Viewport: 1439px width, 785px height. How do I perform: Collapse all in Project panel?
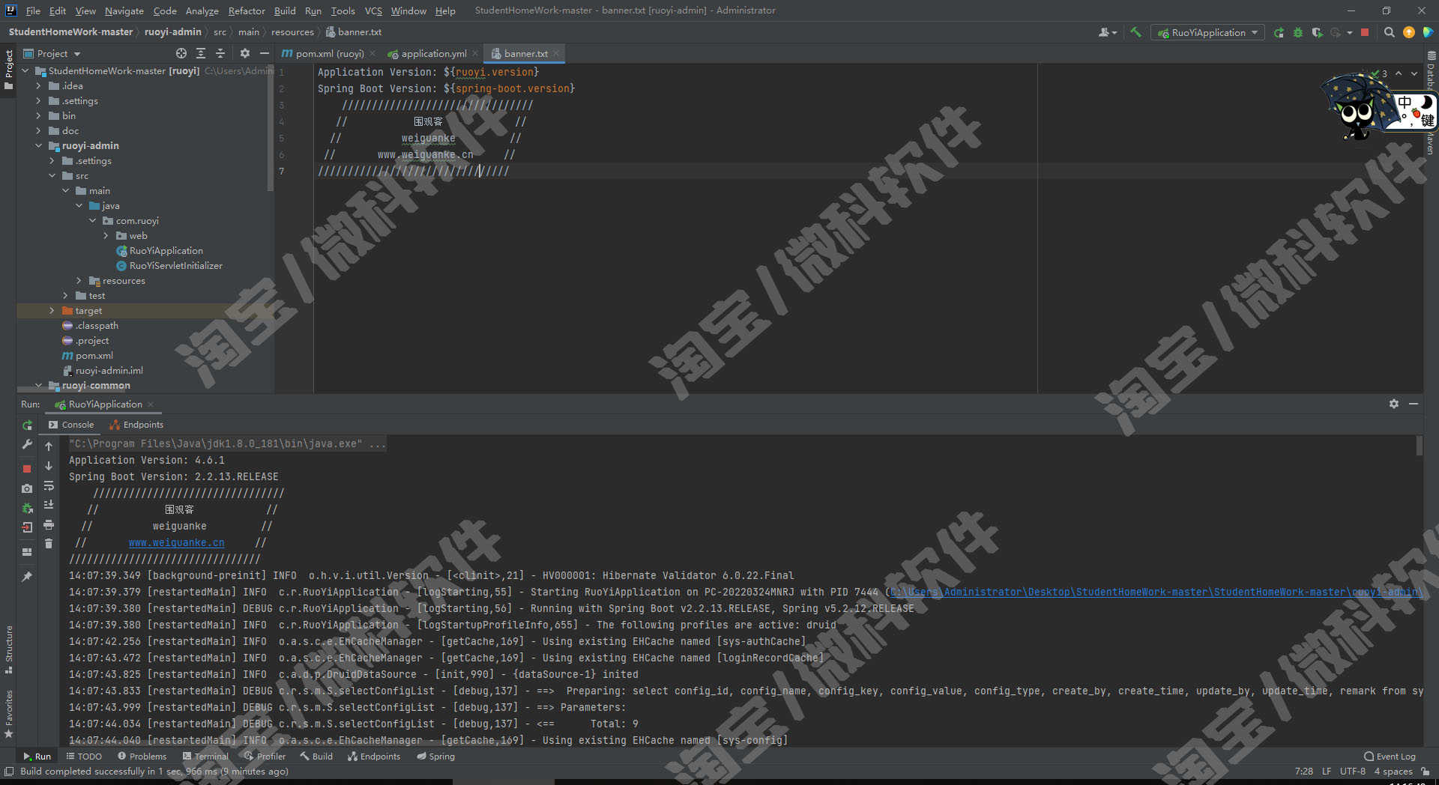(220, 53)
